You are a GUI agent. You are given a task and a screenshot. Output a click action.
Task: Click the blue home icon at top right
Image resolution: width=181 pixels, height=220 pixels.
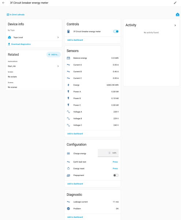pos(177,14)
